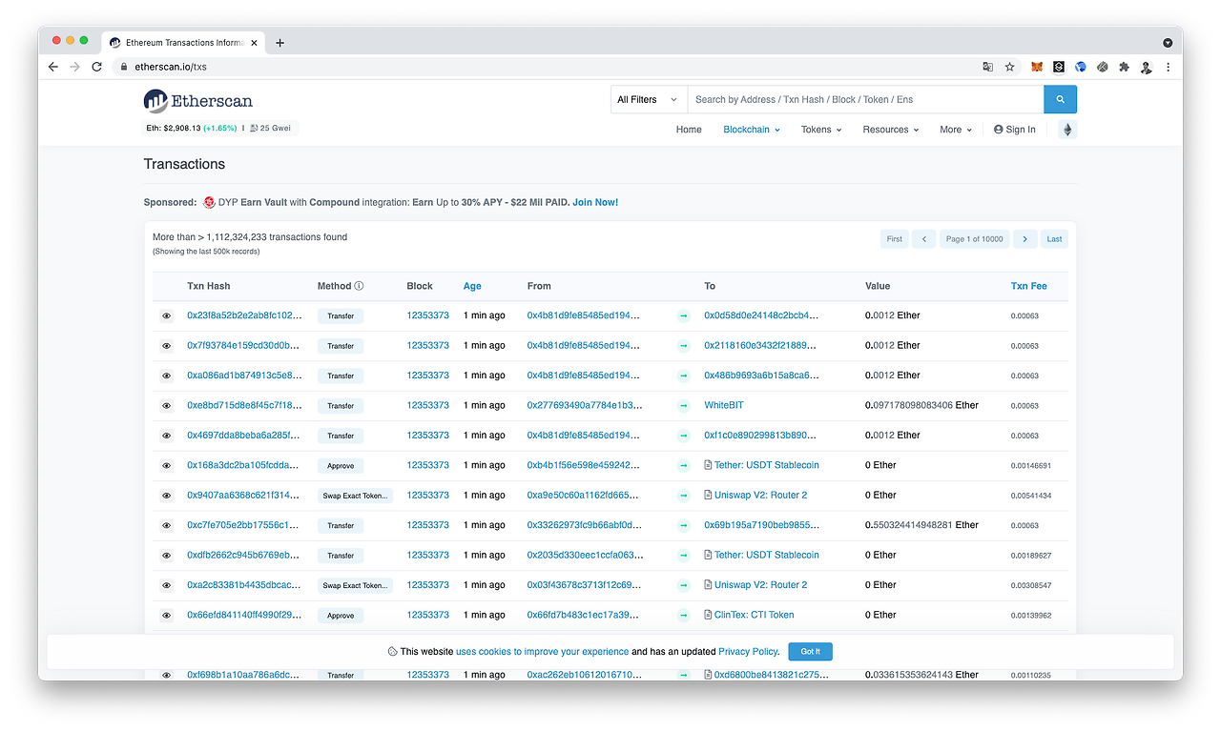
Task: Click the value 0.550324414948281 Ether
Action: [x=921, y=525]
